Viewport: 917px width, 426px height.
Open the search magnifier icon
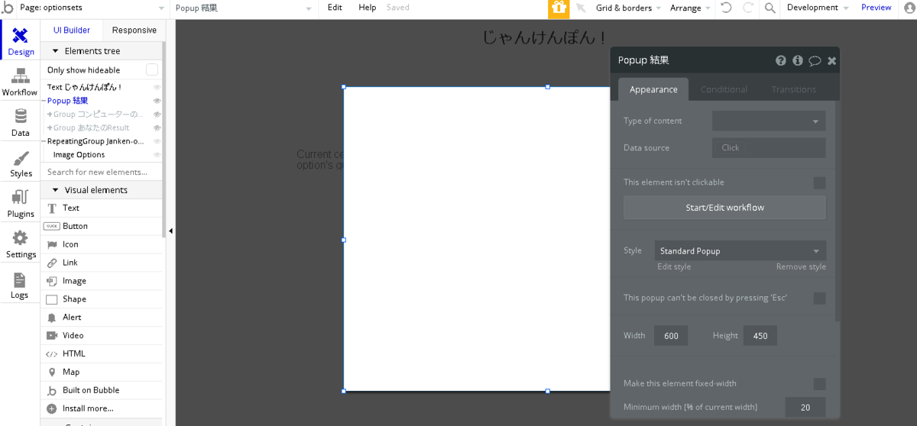[x=770, y=8]
